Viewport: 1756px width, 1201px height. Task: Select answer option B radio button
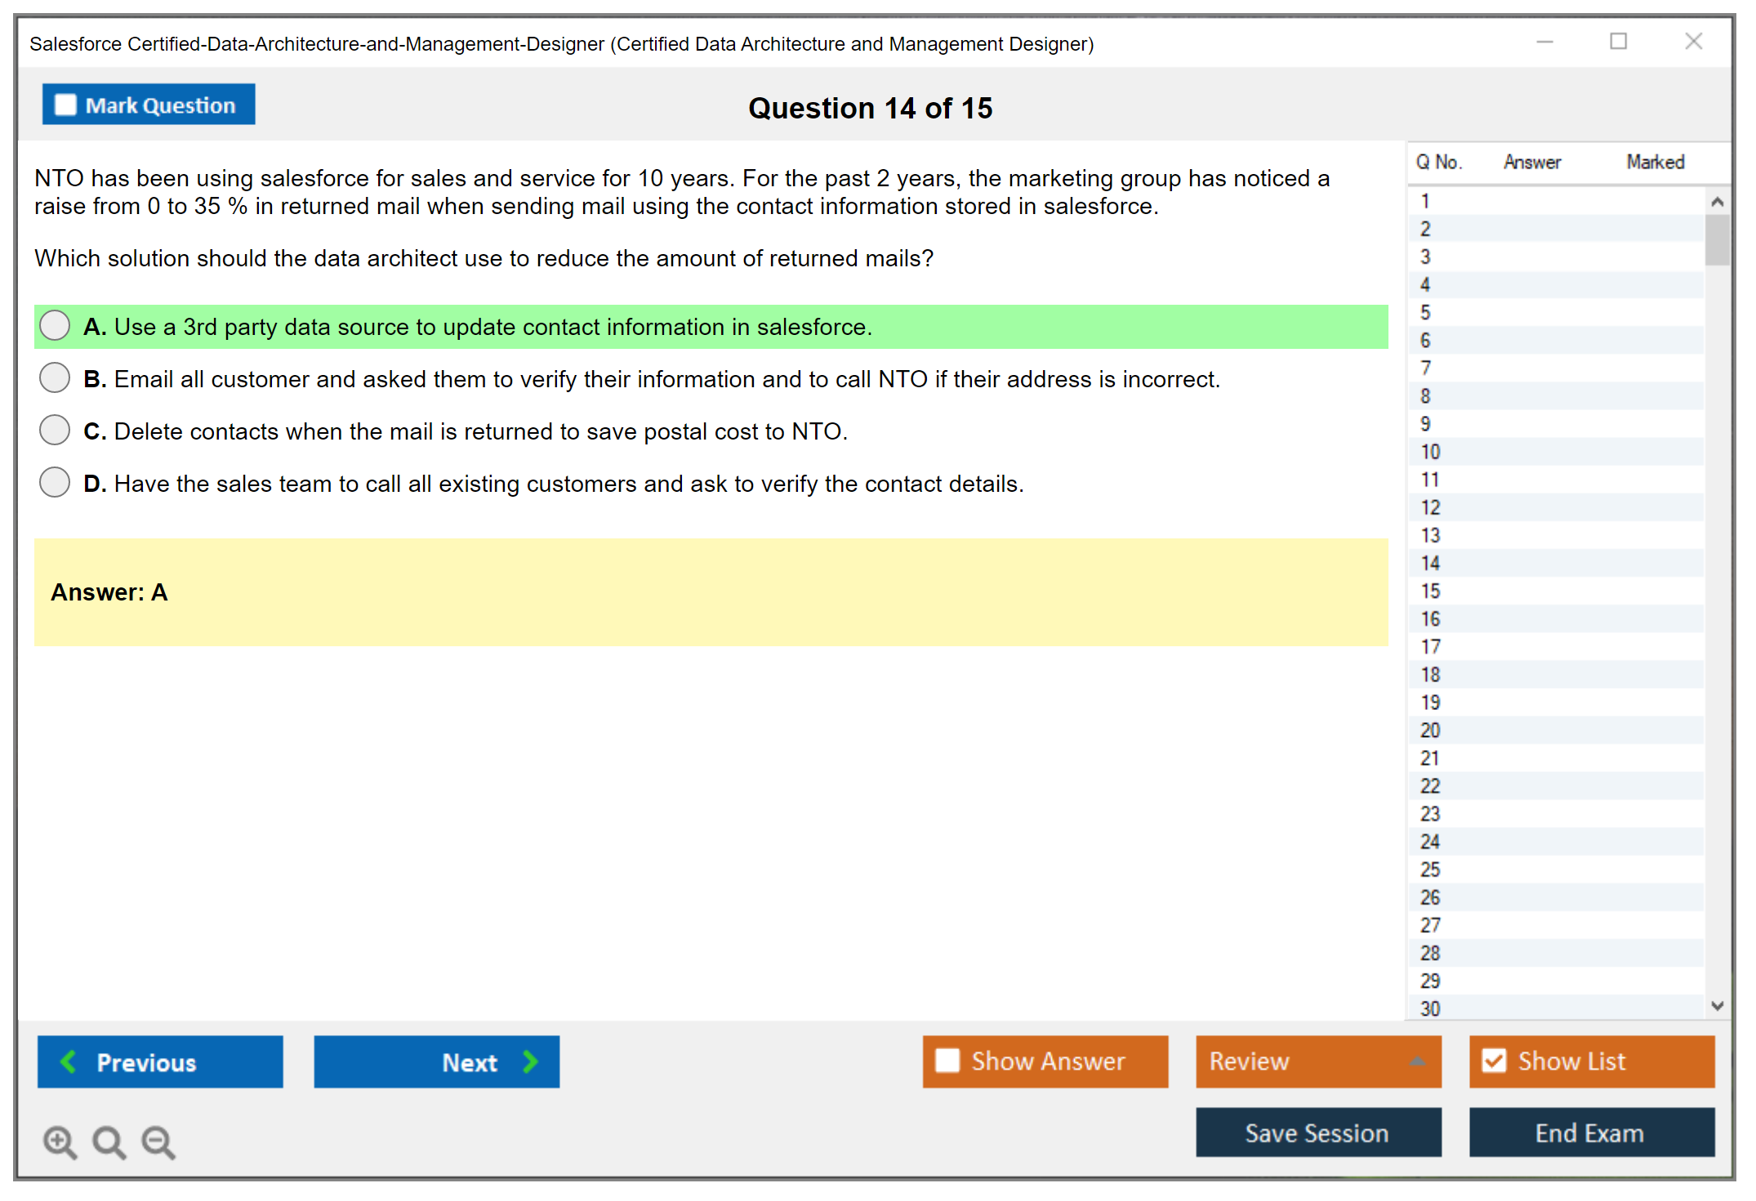click(55, 378)
